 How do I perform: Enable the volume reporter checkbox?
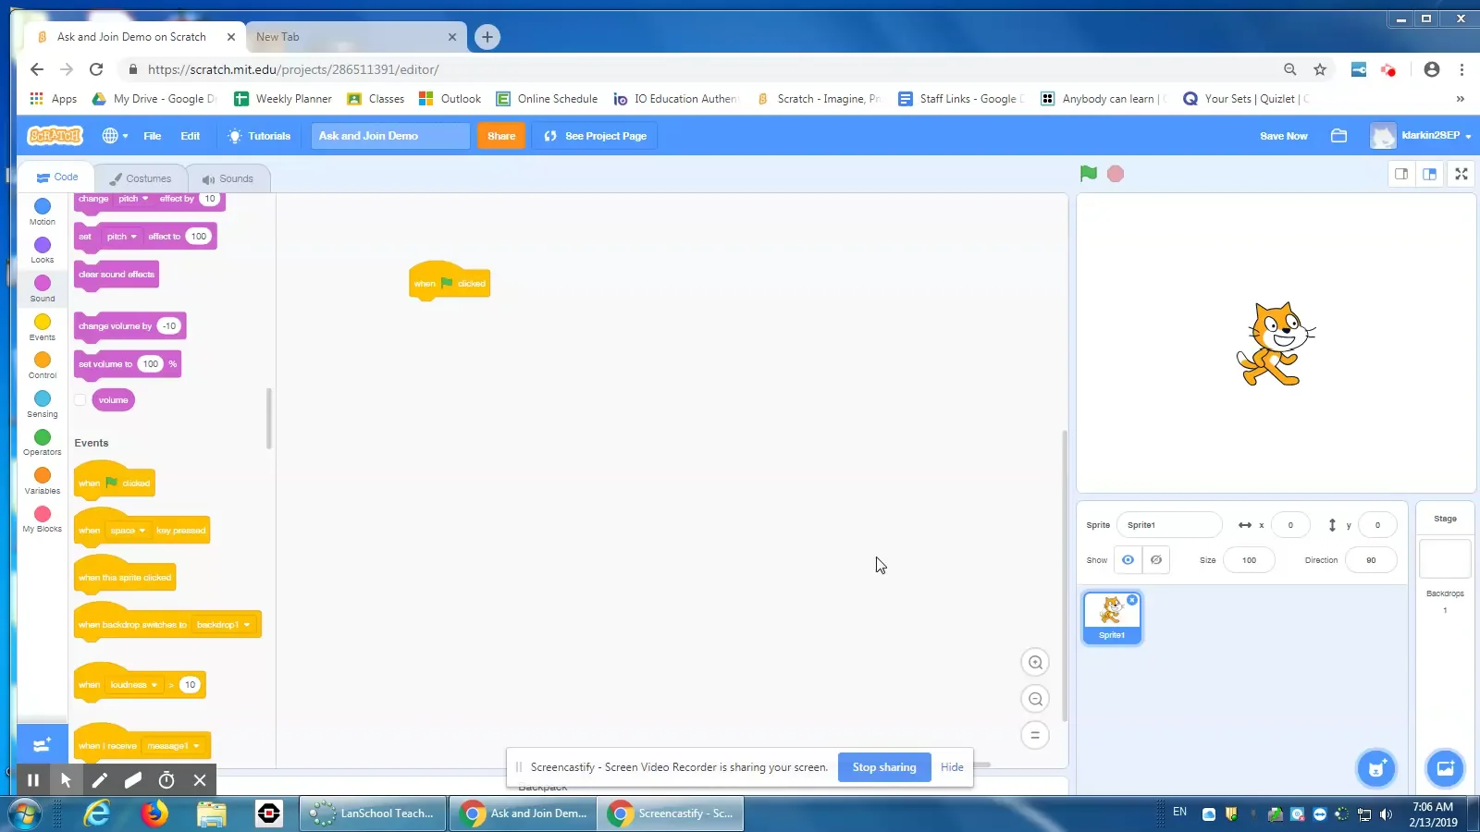80,400
